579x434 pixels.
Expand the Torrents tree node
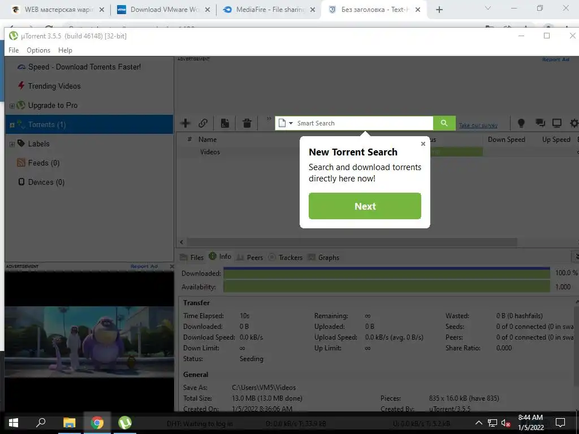pyautogui.click(x=12, y=125)
